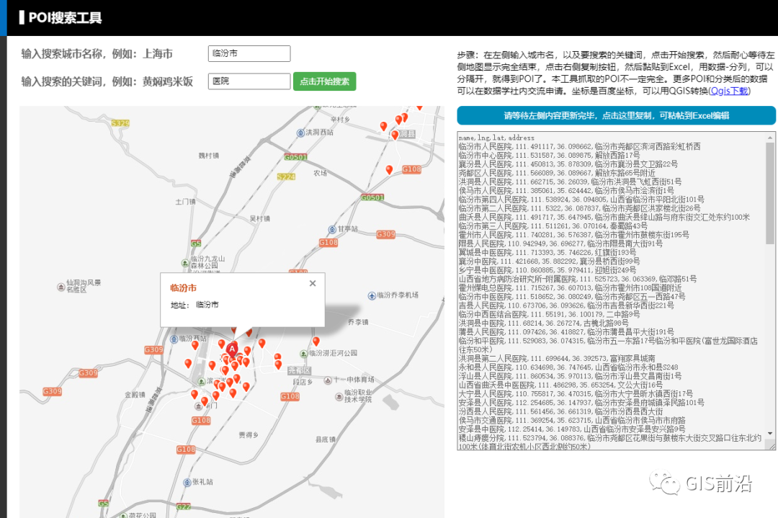Viewport: 778px width, 518px height.
Task: Click the 蒲县人民医院 result line
Action: (x=566, y=332)
